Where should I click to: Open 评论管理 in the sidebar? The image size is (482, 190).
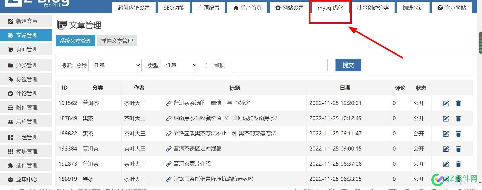pos(26,93)
